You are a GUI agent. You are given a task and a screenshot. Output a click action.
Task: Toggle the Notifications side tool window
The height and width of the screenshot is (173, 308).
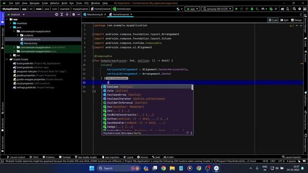pyautogui.click(x=306, y=99)
